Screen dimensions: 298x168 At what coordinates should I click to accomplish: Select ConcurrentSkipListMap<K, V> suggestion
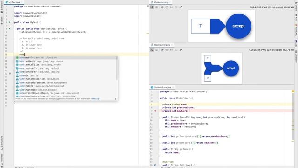point(66,93)
